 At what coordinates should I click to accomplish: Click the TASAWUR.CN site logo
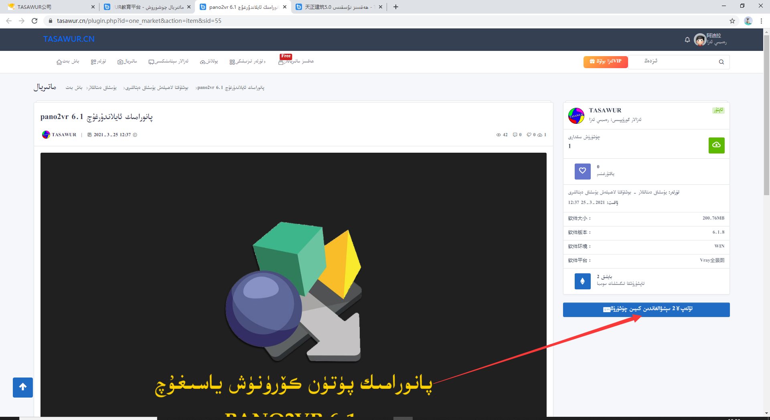(x=69, y=39)
